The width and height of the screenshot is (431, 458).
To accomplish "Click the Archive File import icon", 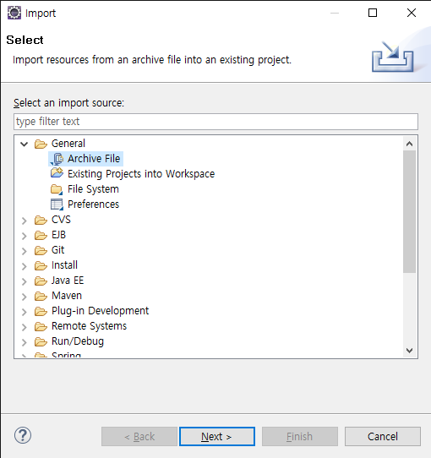I will [57, 159].
